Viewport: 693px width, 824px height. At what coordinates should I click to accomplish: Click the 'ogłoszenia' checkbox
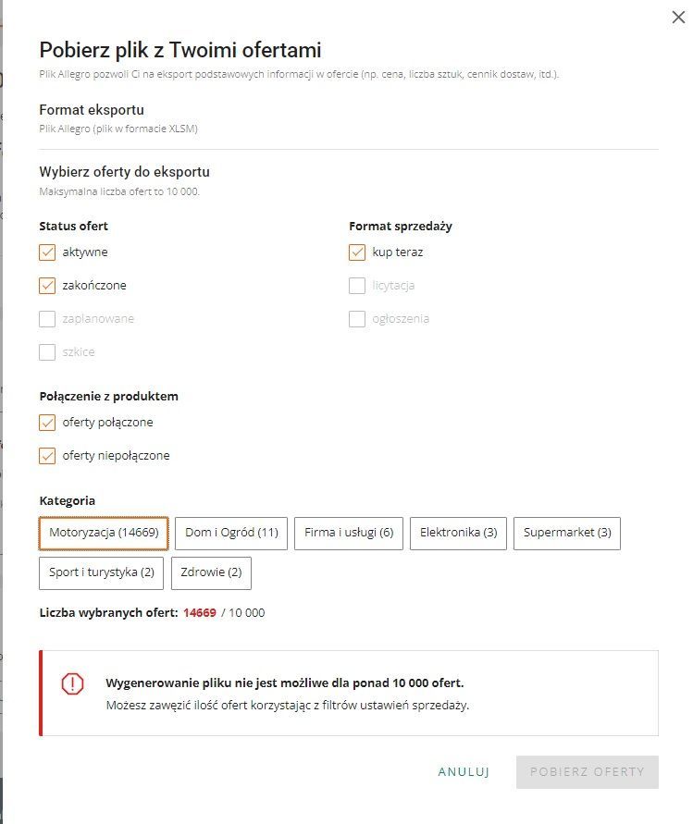click(x=357, y=319)
